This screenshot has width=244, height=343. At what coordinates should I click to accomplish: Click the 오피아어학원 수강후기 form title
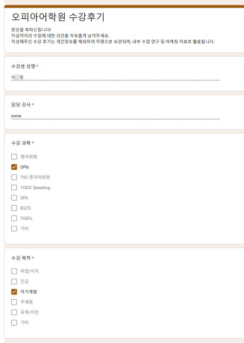coord(58,17)
